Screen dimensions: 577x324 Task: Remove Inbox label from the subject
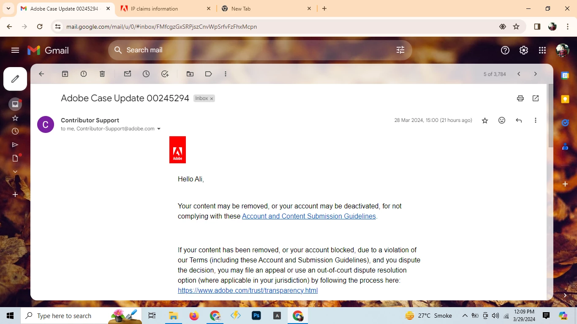(212, 99)
